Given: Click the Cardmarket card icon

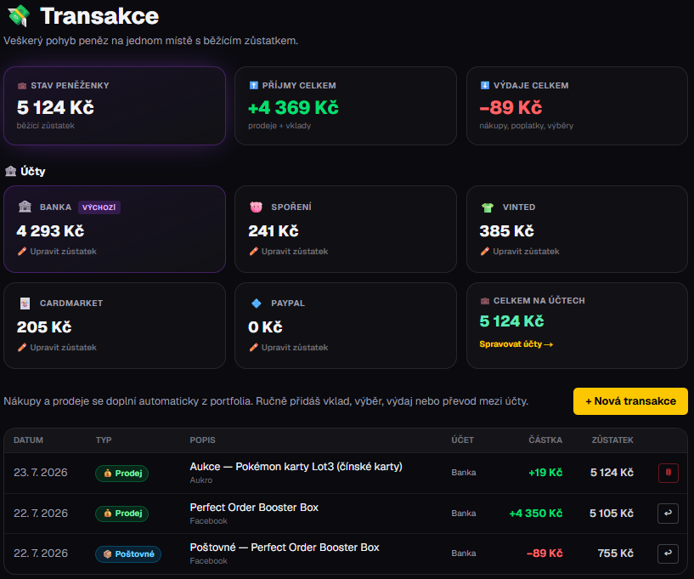Looking at the screenshot, I should pyautogui.click(x=25, y=304).
